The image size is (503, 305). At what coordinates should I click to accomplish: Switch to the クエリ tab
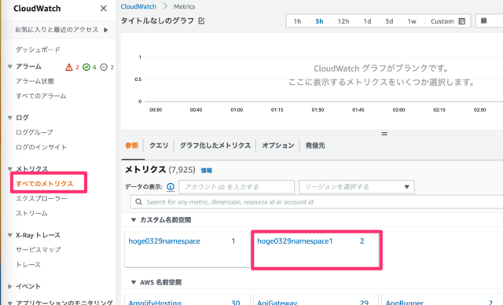pyautogui.click(x=159, y=145)
